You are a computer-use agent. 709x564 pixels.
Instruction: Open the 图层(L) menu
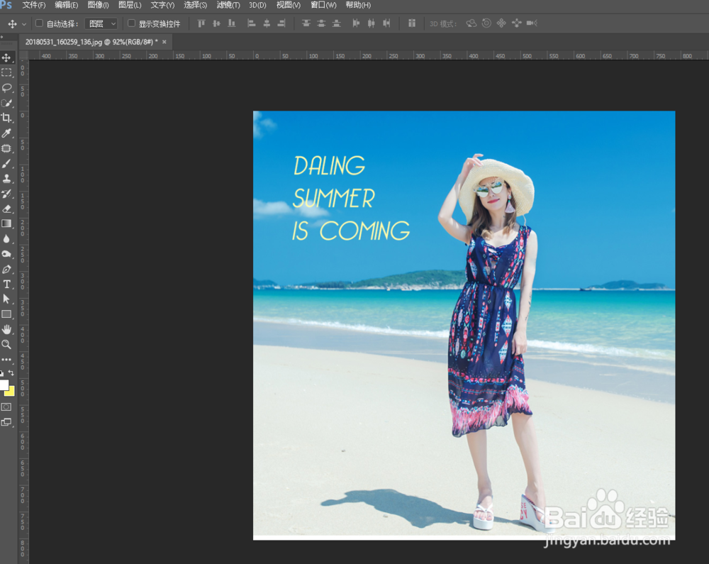point(130,5)
